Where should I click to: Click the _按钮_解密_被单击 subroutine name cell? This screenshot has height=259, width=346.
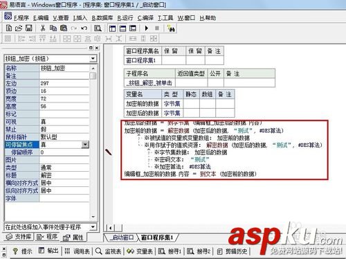coord(149,83)
